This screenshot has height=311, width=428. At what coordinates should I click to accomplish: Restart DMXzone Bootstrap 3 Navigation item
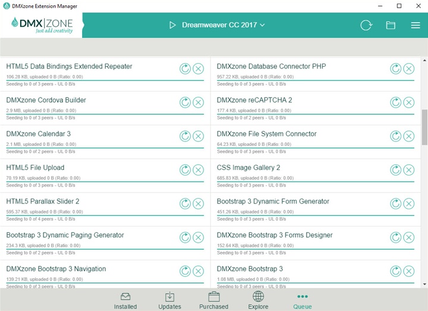[x=185, y=271]
